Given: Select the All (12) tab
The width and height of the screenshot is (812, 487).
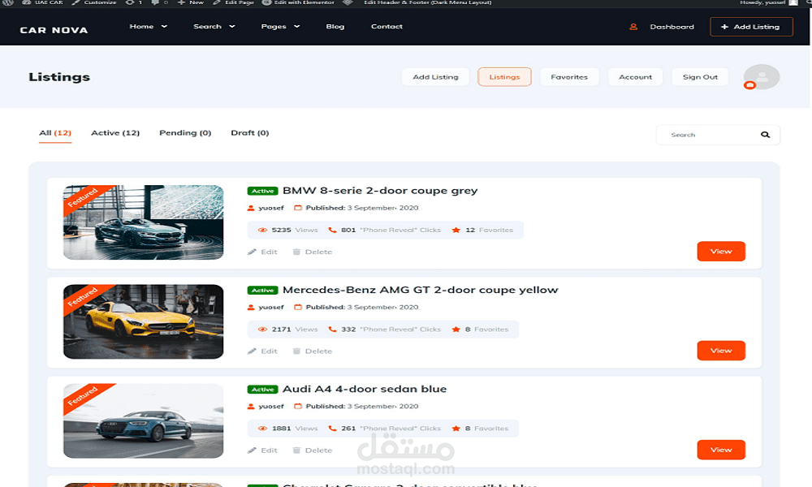Looking at the screenshot, I should coord(55,133).
